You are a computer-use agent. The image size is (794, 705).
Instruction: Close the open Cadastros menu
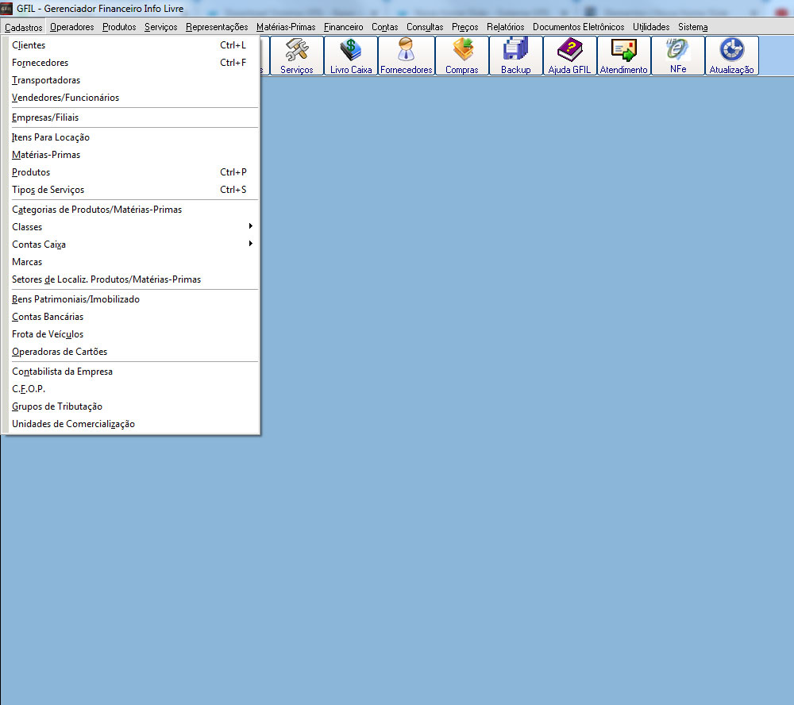click(x=23, y=27)
